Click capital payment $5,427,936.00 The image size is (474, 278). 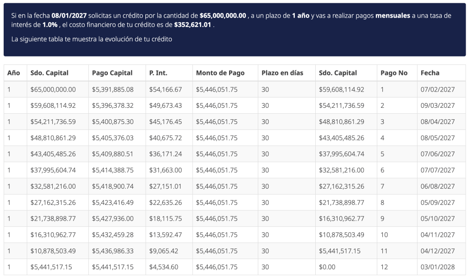click(113, 218)
